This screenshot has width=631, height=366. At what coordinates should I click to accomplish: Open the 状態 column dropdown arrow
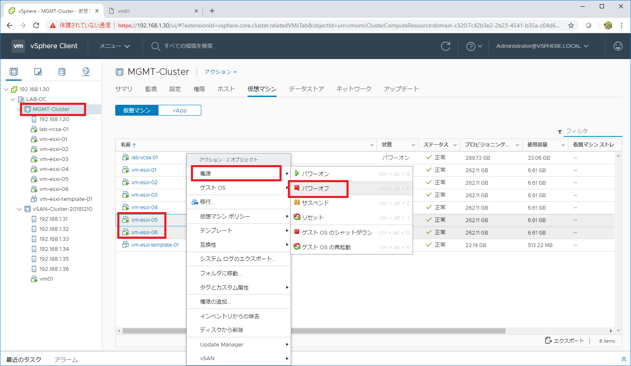point(413,145)
